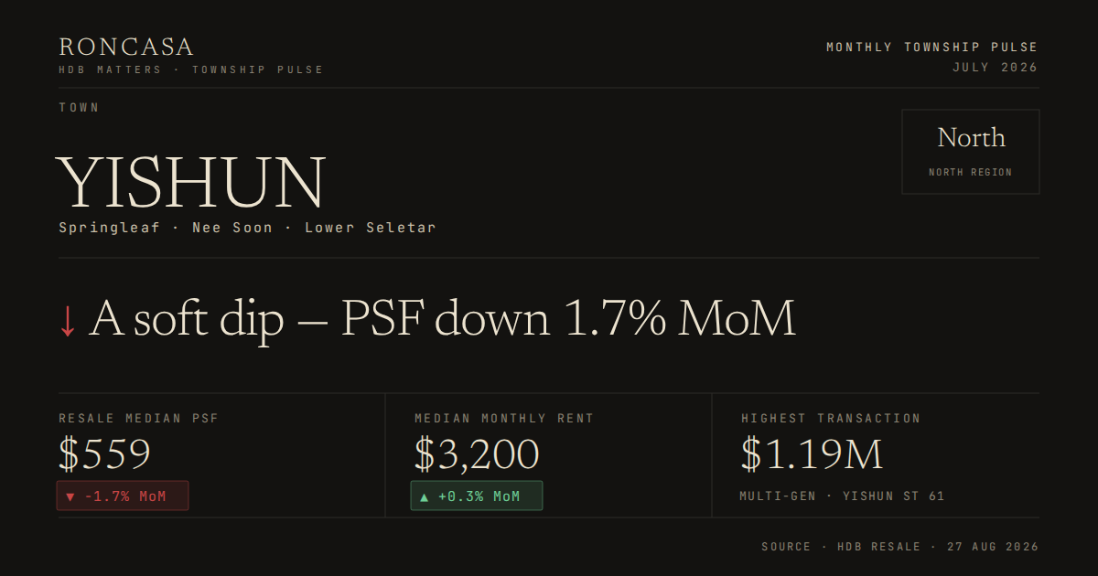1098x576 pixels.
Task: Click the $3,200 median monthly rent value
Action: 477,454
